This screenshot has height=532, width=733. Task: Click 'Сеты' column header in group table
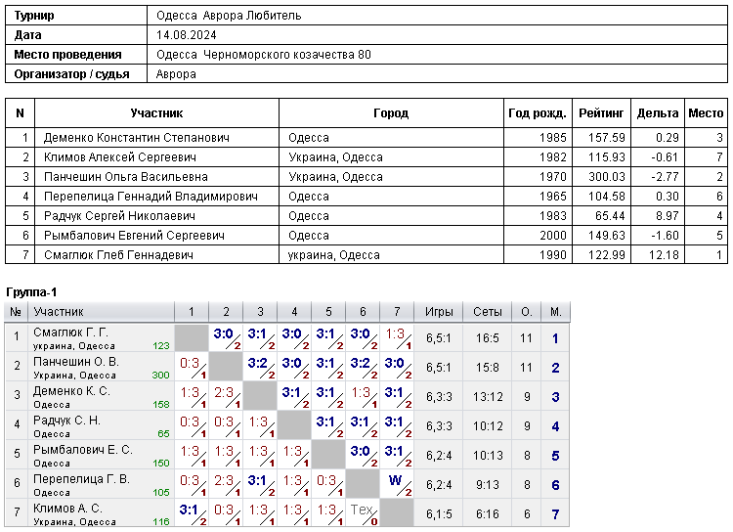coord(487,312)
